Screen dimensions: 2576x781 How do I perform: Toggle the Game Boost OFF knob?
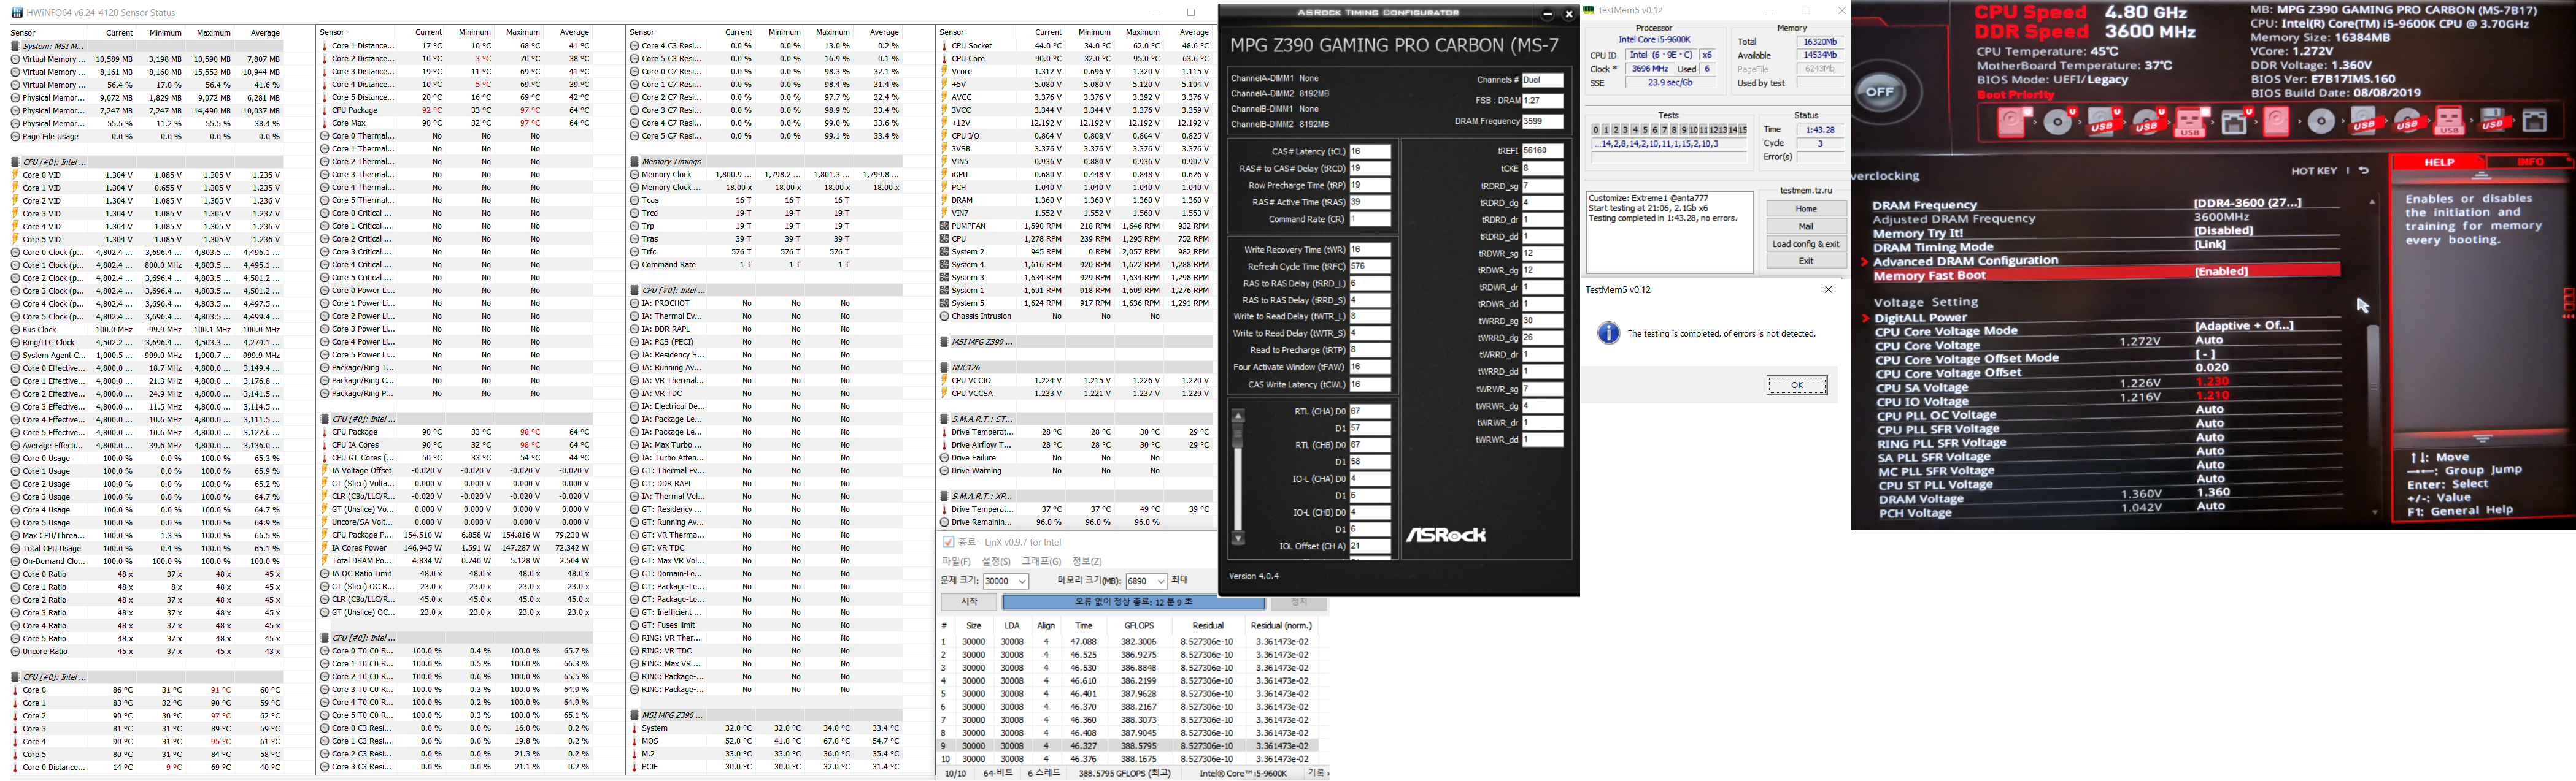1880,92
